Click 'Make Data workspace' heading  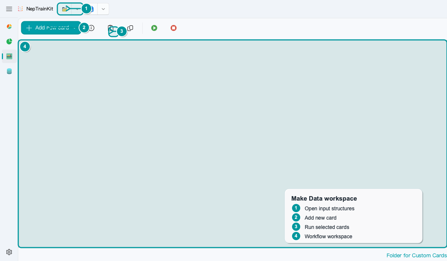[x=324, y=198]
